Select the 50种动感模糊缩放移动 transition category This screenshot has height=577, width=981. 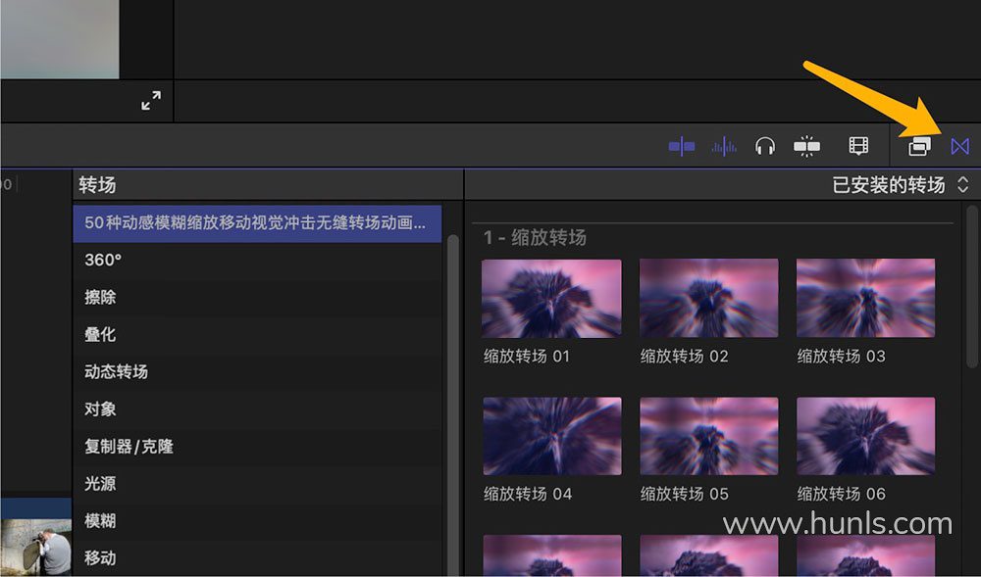pos(257,223)
